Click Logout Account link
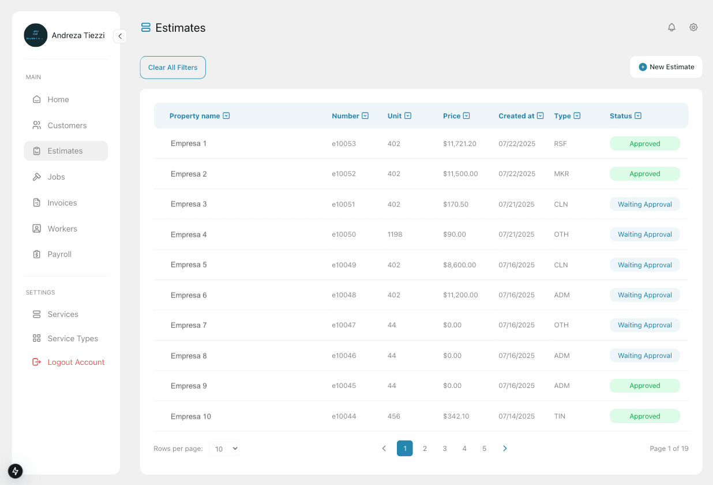This screenshot has width=713, height=485. pos(76,362)
